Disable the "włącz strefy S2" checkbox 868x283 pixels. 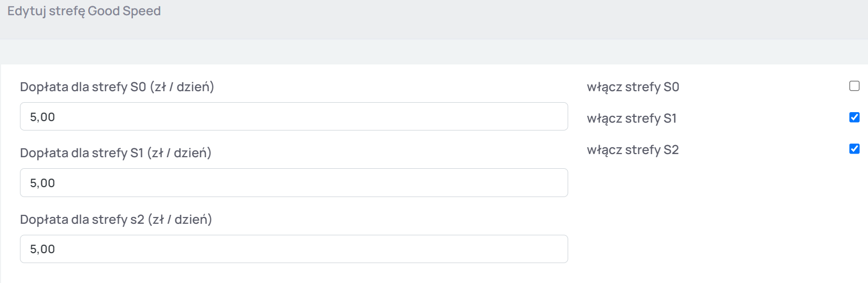coord(854,149)
